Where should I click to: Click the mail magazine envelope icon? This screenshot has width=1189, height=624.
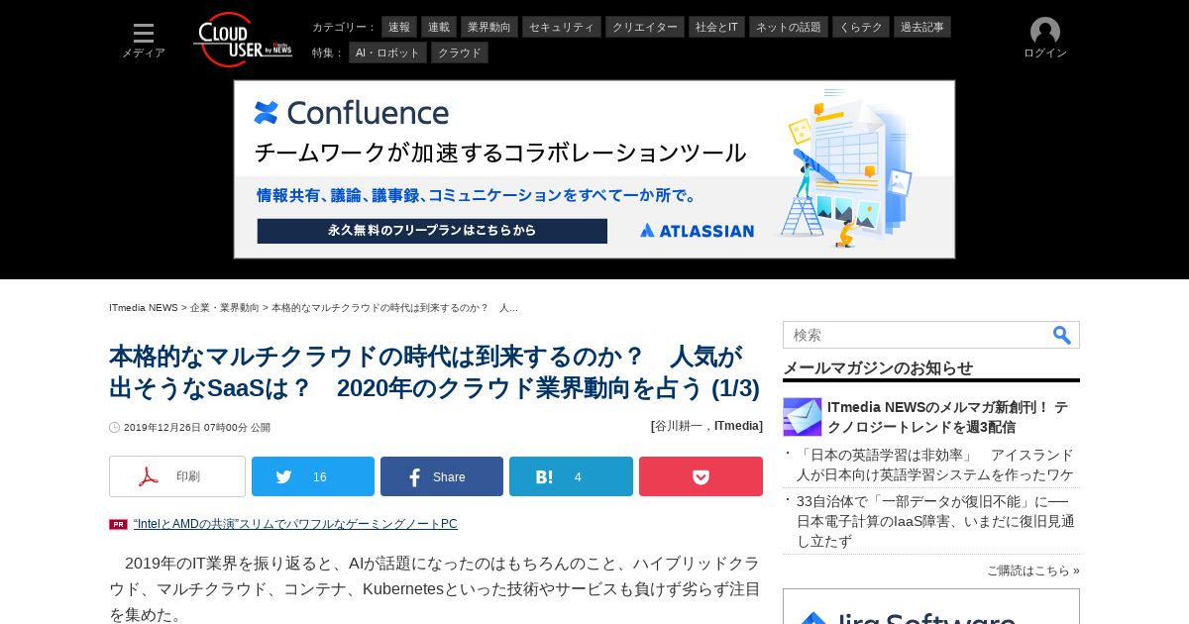click(x=803, y=417)
